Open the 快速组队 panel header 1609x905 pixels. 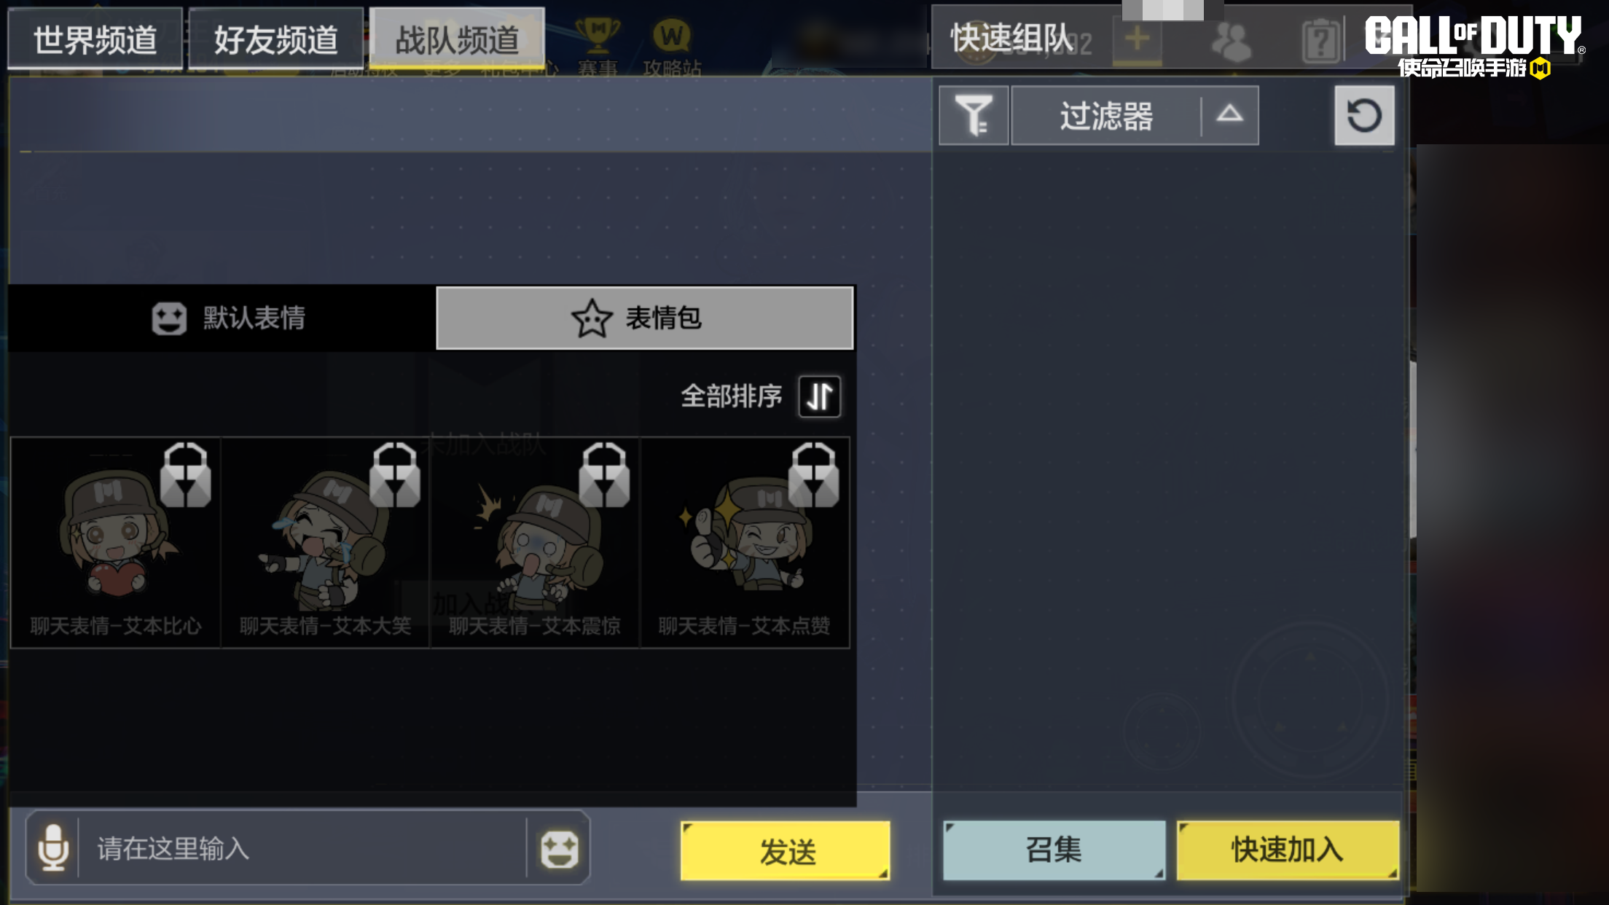[x=1011, y=39]
